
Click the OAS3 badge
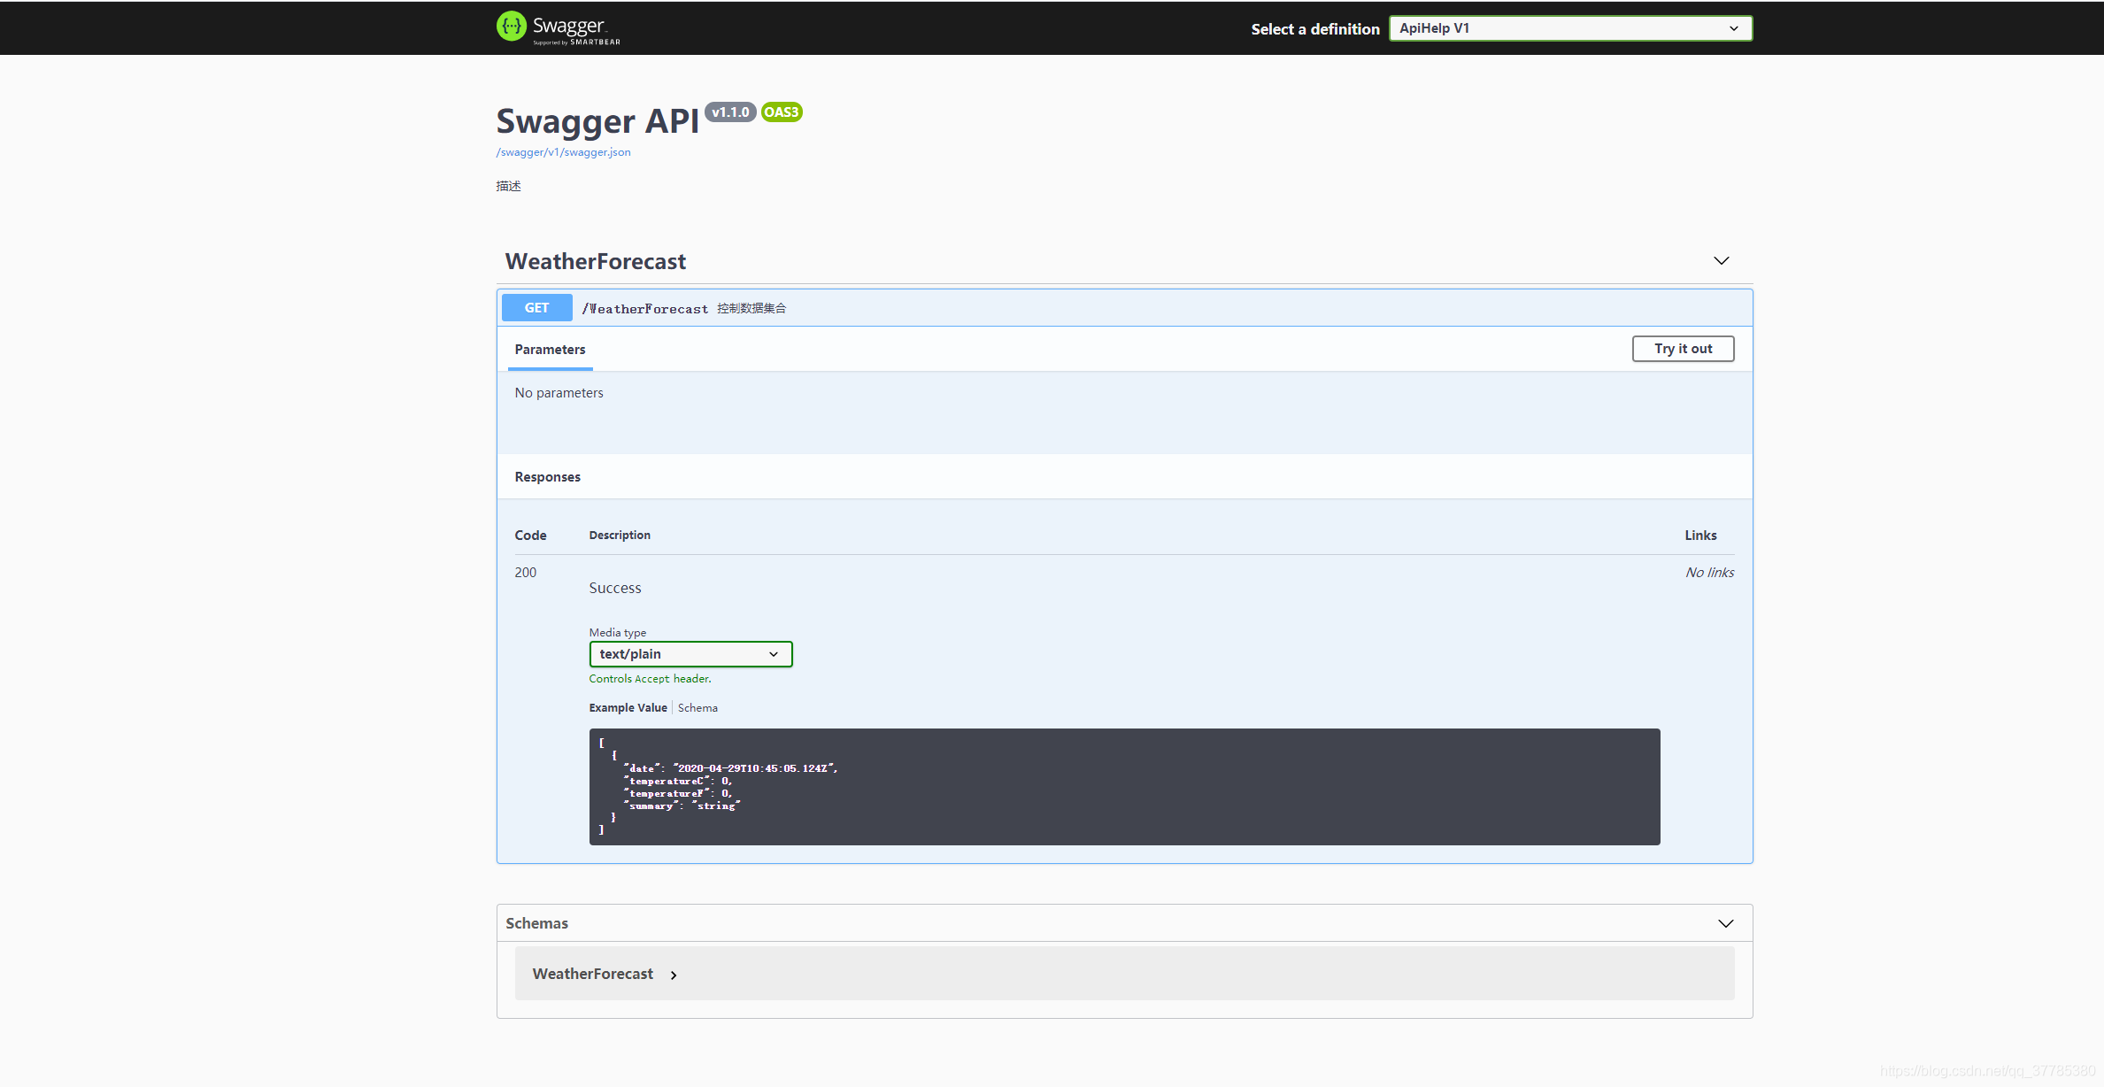(782, 112)
